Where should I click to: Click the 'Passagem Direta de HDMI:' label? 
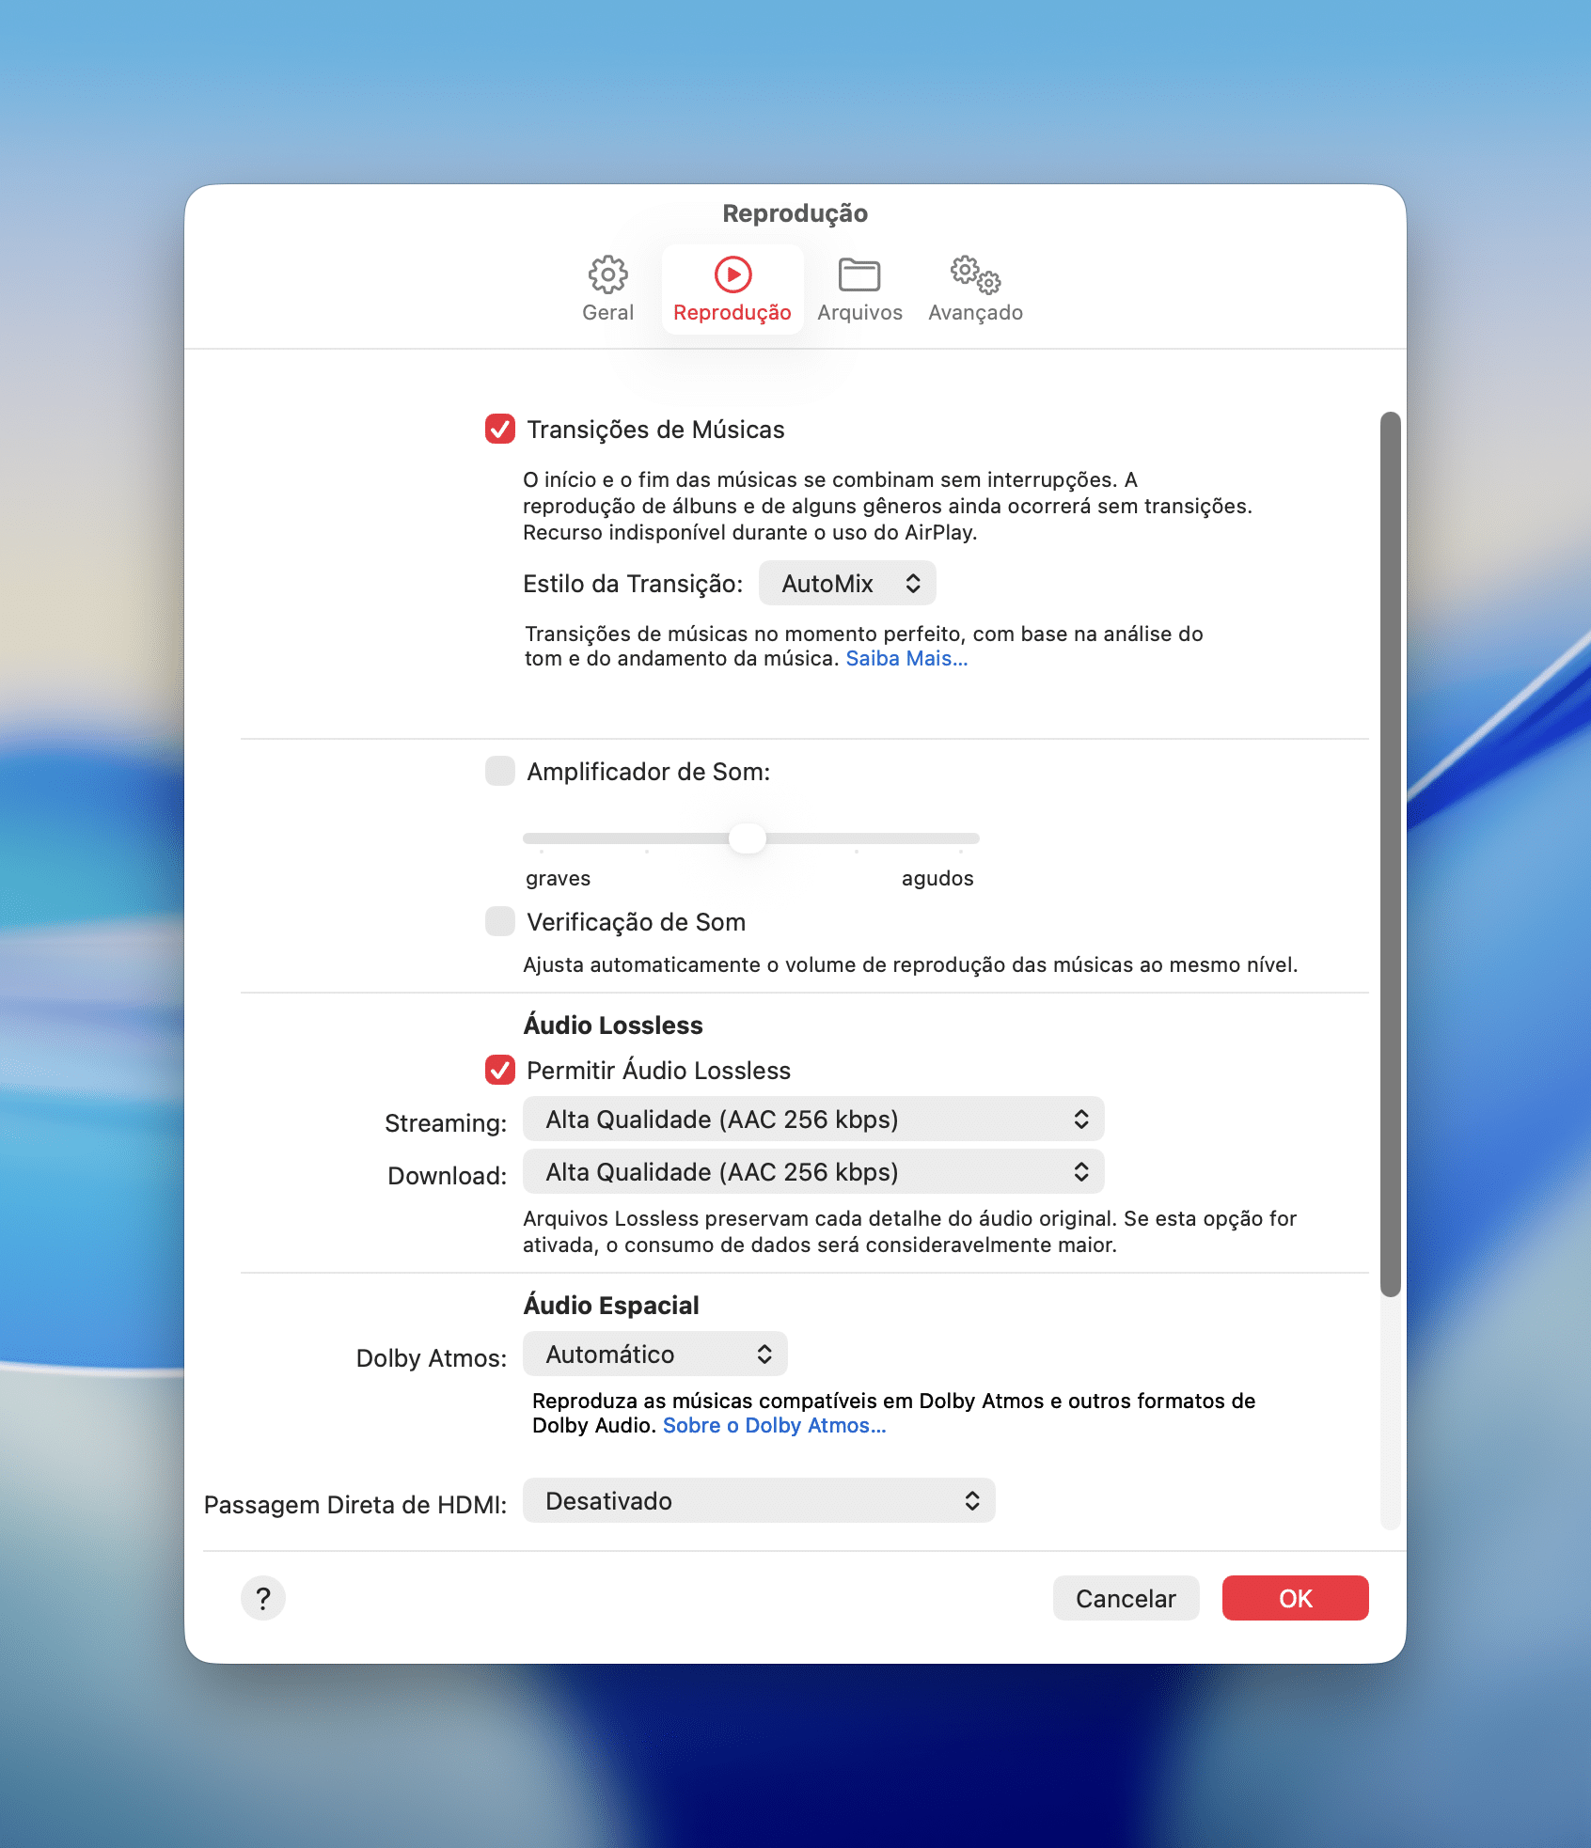pyautogui.click(x=355, y=1505)
